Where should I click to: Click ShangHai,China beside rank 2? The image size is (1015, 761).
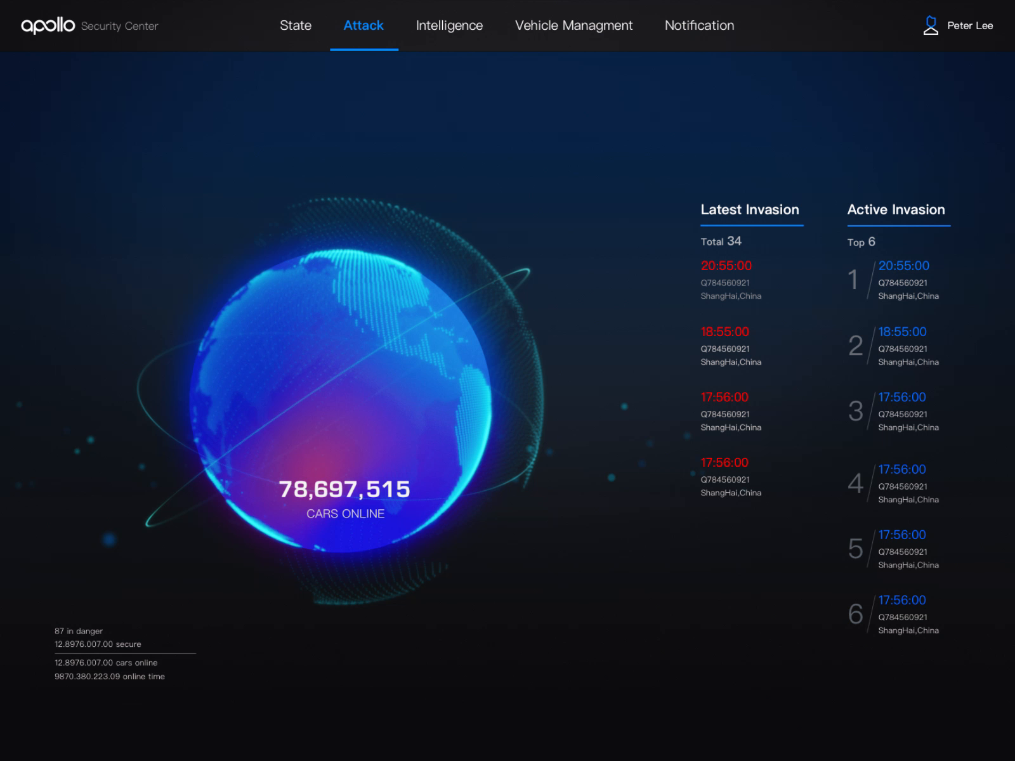(908, 362)
